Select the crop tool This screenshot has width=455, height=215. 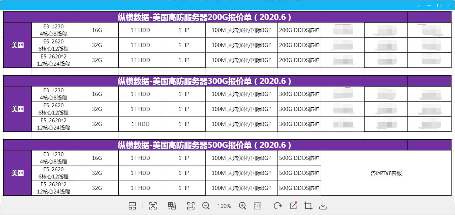308,206
